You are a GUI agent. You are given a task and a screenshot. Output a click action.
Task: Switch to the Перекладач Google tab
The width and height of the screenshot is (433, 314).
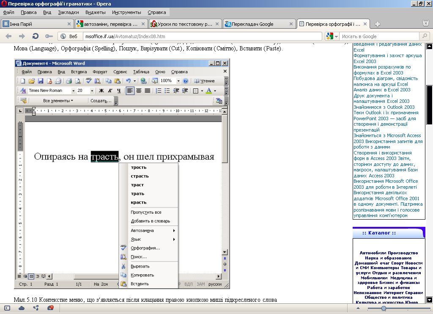pyautogui.click(x=259, y=24)
